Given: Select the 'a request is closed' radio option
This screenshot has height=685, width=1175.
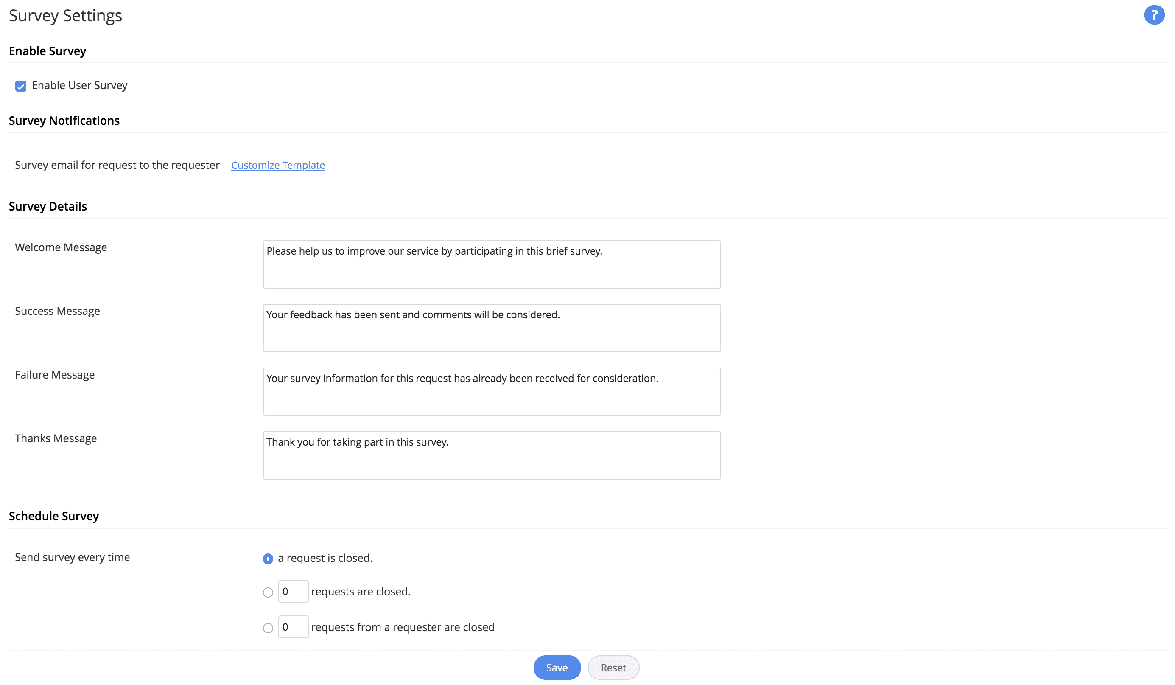Looking at the screenshot, I should pos(268,559).
